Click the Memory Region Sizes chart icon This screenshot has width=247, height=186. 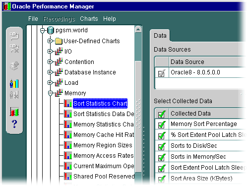[x=68, y=145]
